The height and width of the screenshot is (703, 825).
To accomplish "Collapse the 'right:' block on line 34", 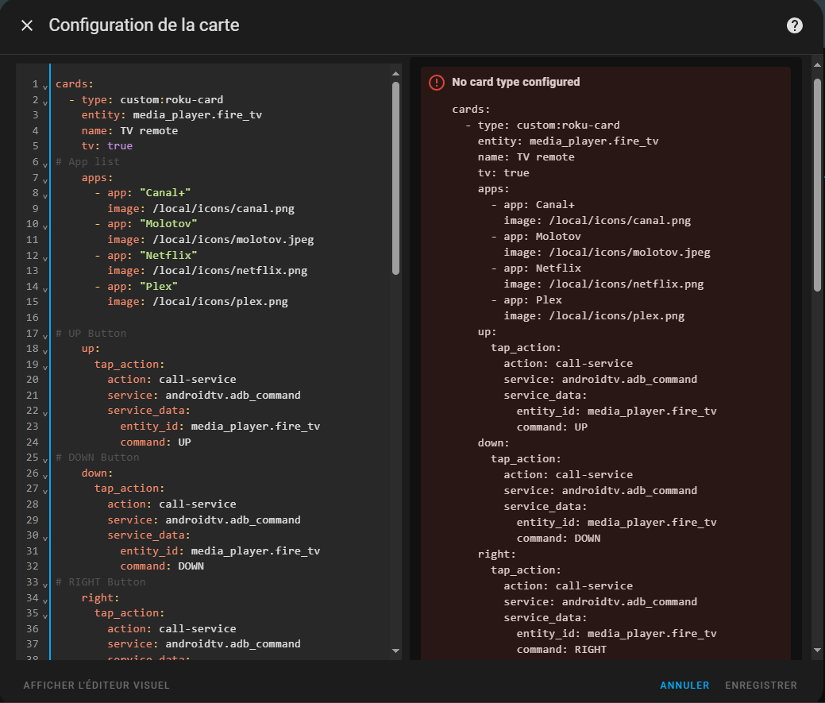I will click(45, 601).
